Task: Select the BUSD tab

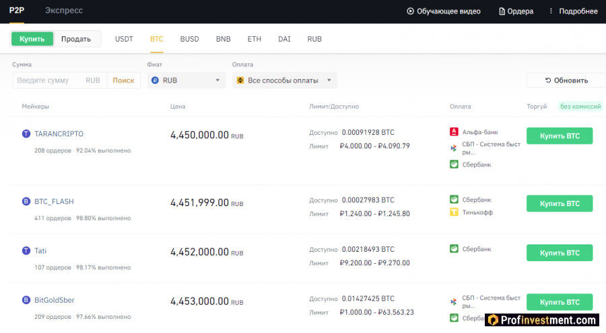Action: click(x=189, y=39)
